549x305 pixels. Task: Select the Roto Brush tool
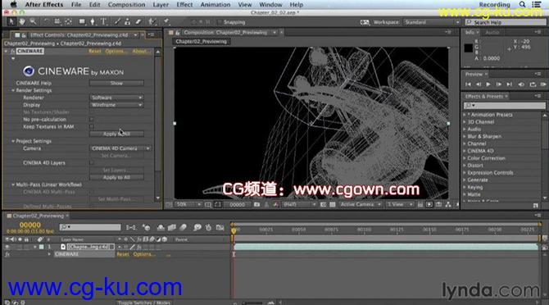coord(152,21)
